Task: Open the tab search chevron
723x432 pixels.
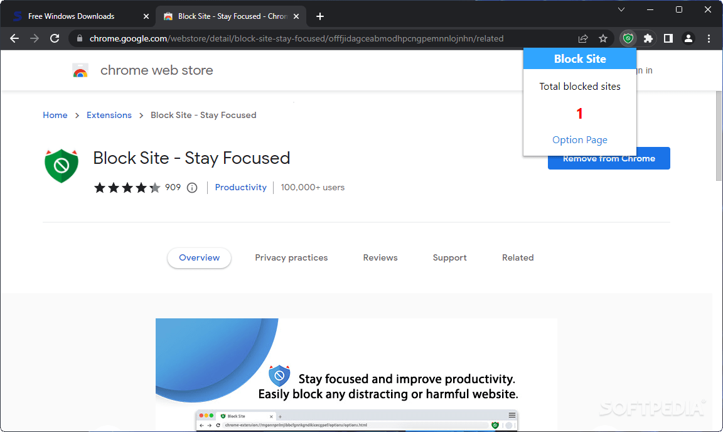Action: pos(621,9)
